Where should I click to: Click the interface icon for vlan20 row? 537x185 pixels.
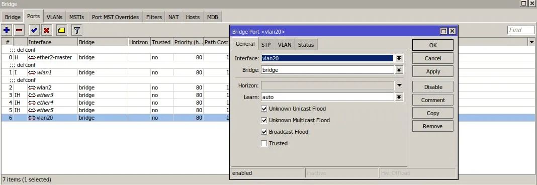pos(32,118)
